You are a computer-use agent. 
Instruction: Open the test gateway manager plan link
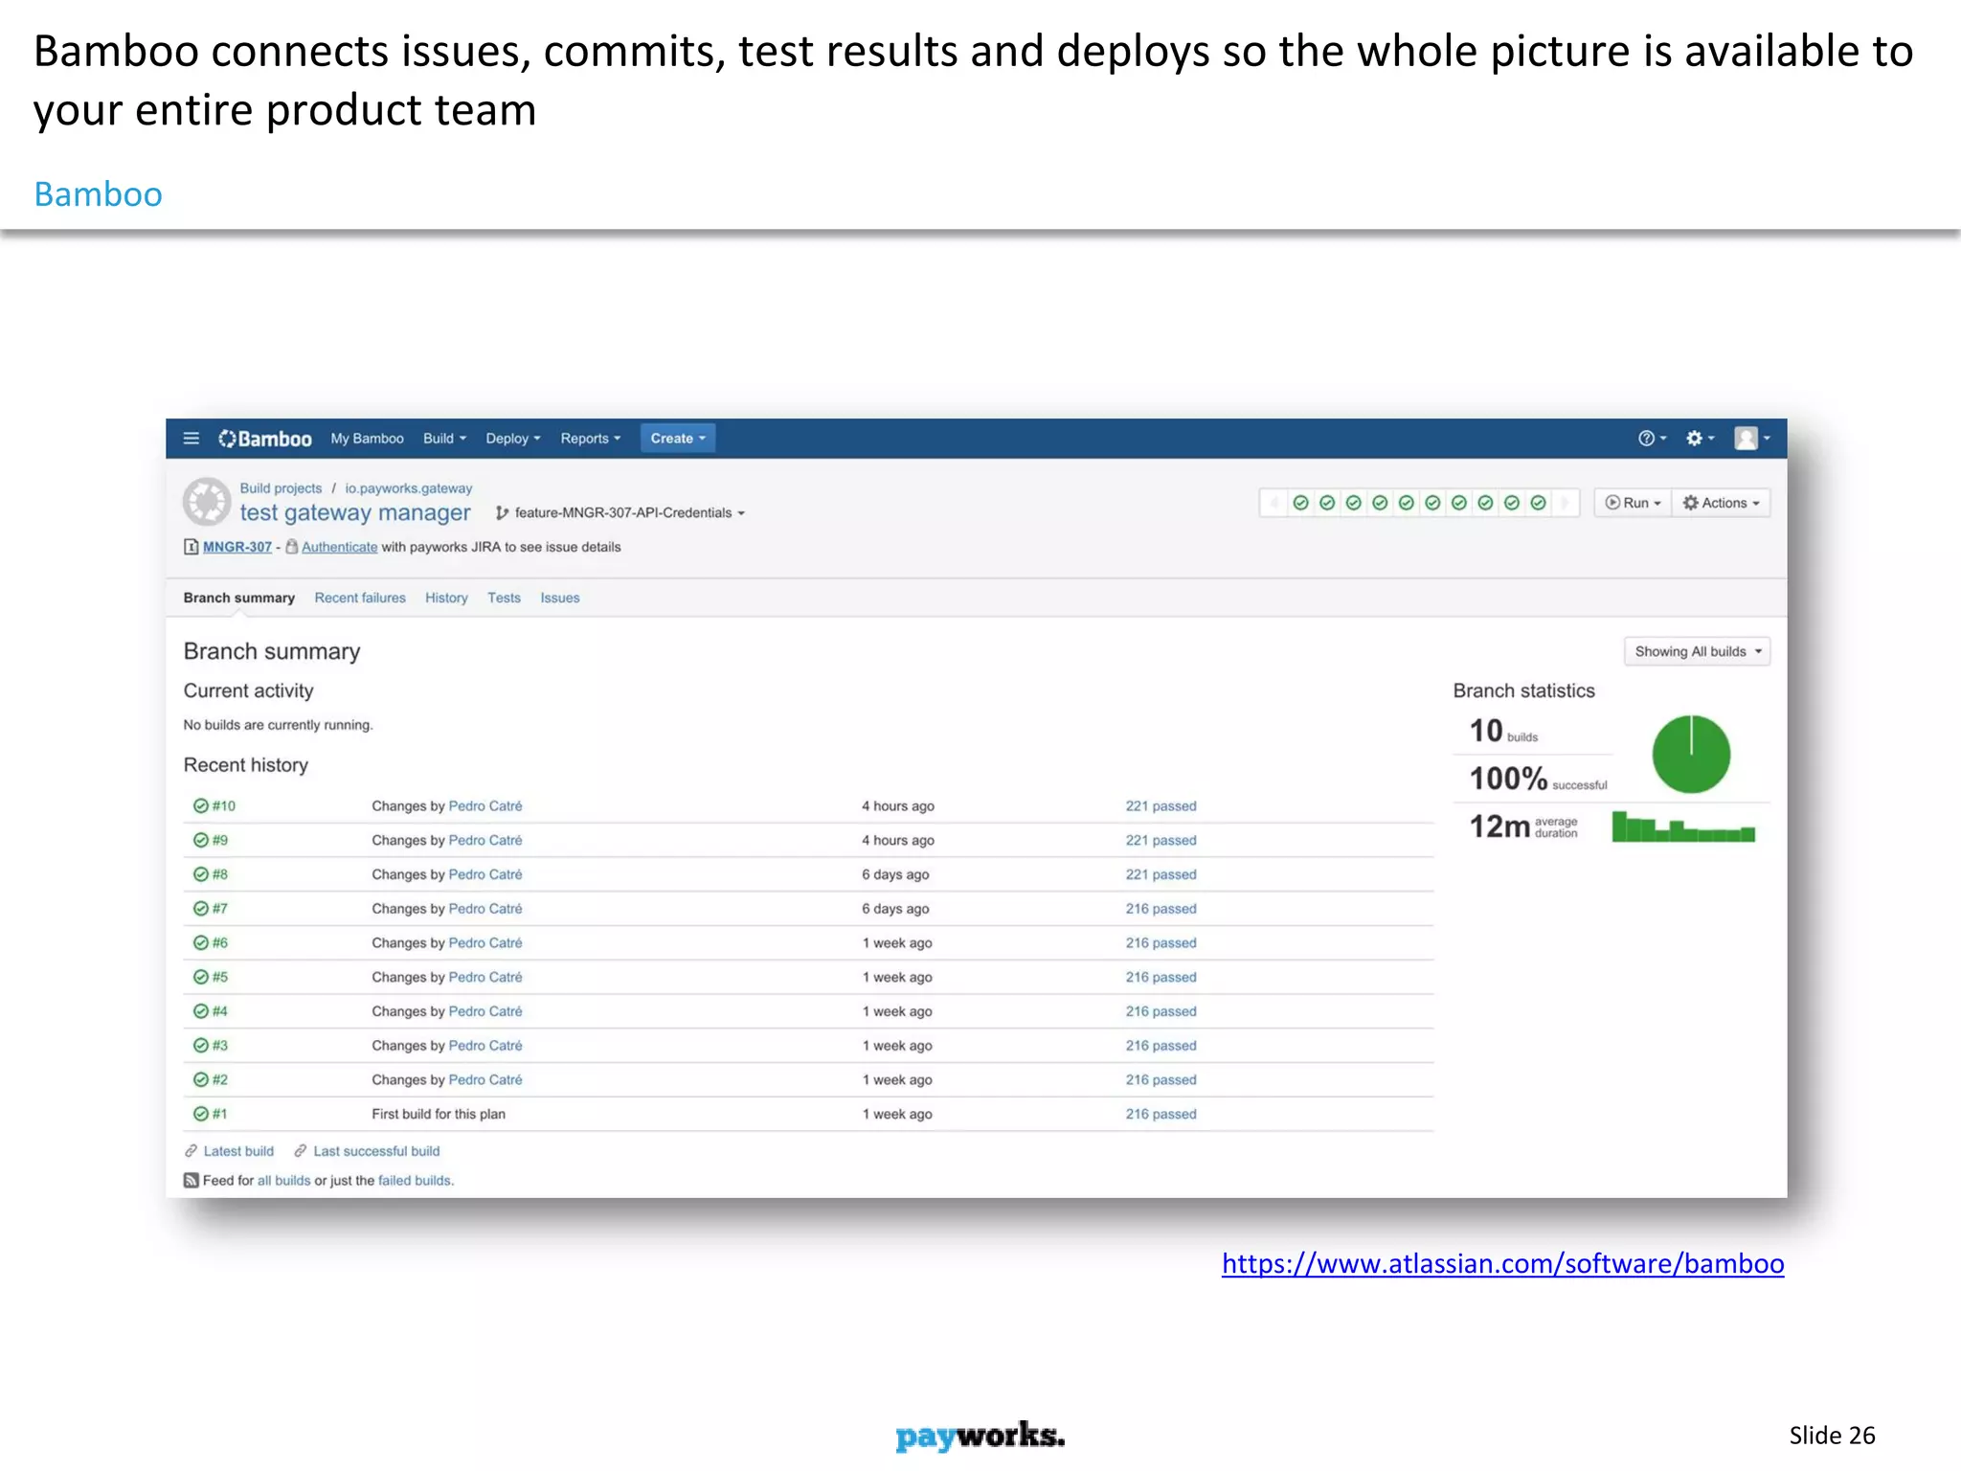355,513
